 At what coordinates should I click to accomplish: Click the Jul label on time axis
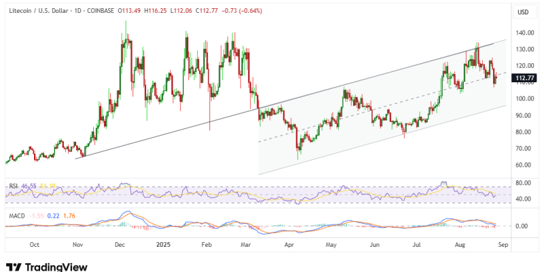tap(417, 245)
